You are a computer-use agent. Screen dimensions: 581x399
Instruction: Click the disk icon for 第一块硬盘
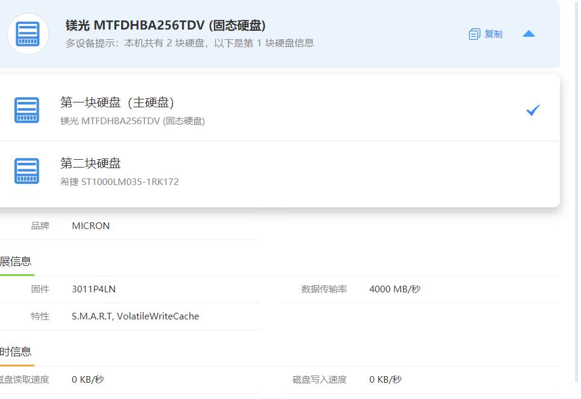pos(27,110)
